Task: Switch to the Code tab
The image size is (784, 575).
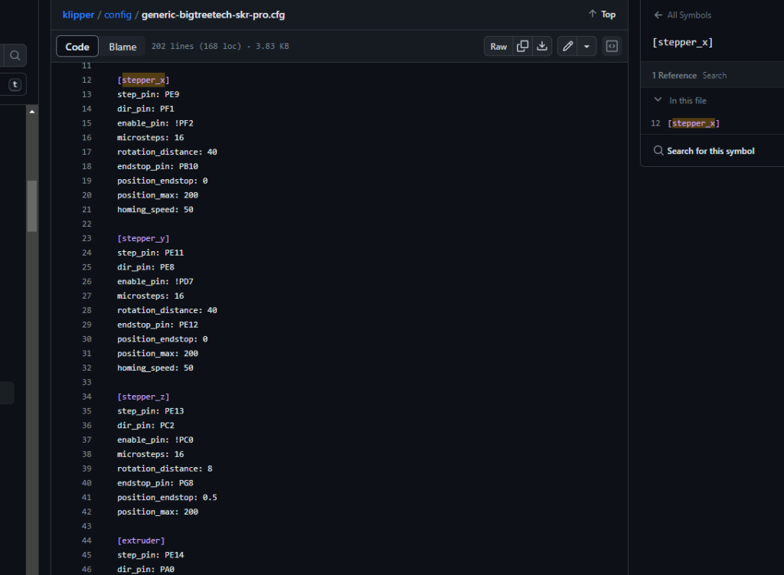Action: 77,47
